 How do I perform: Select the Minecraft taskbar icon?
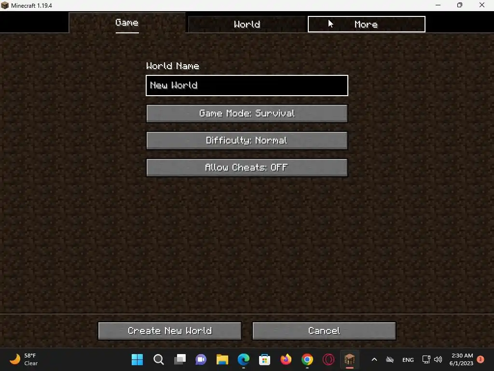[349, 359]
